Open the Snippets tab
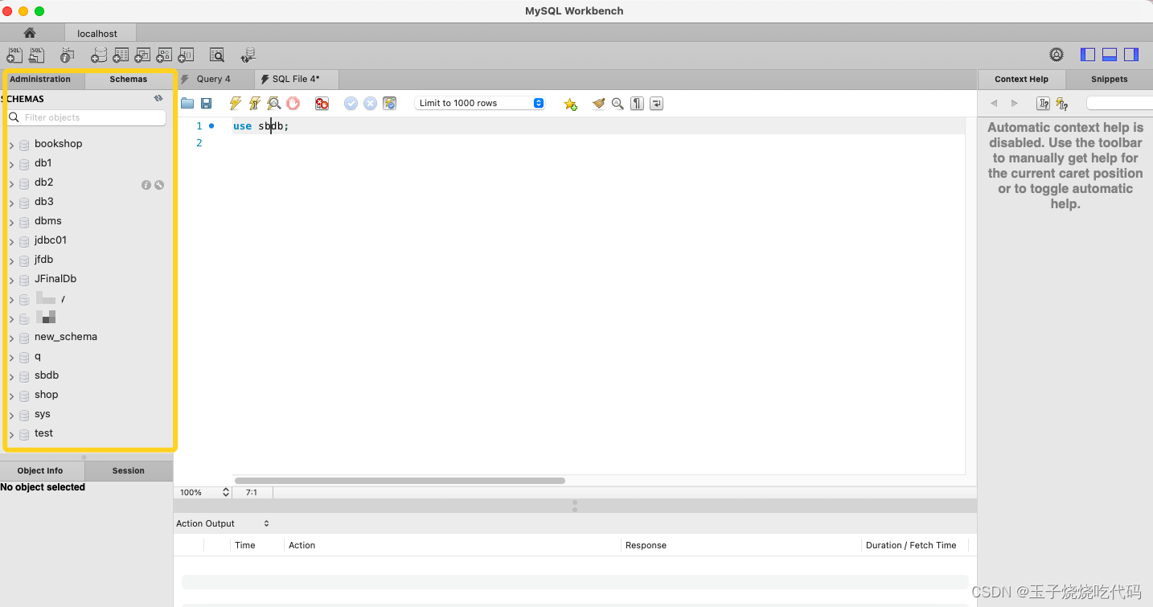 (1109, 79)
